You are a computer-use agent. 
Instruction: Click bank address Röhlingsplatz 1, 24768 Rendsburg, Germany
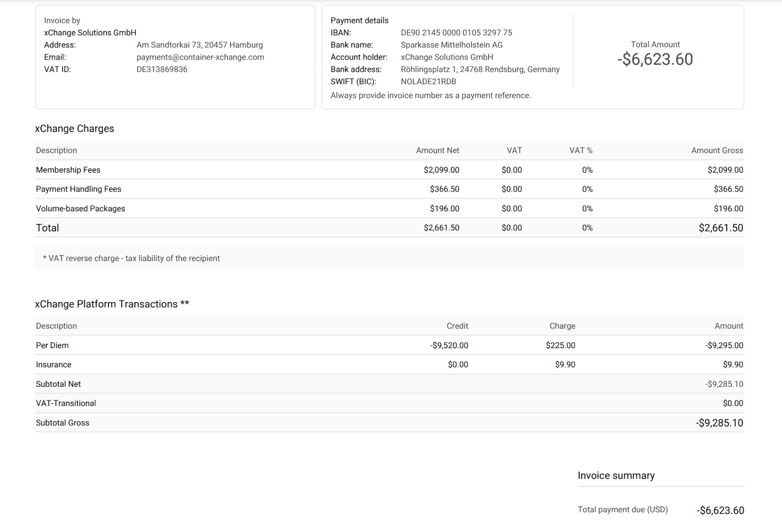480,69
